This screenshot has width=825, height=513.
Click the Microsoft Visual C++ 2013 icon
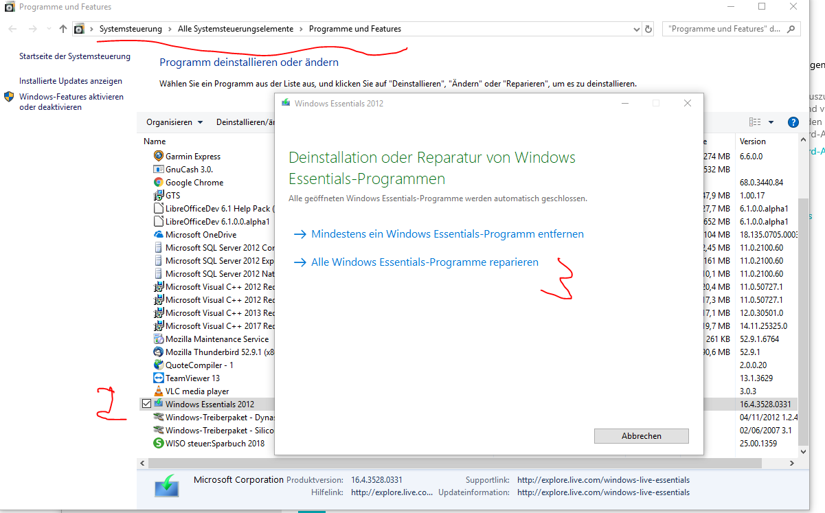coord(159,312)
